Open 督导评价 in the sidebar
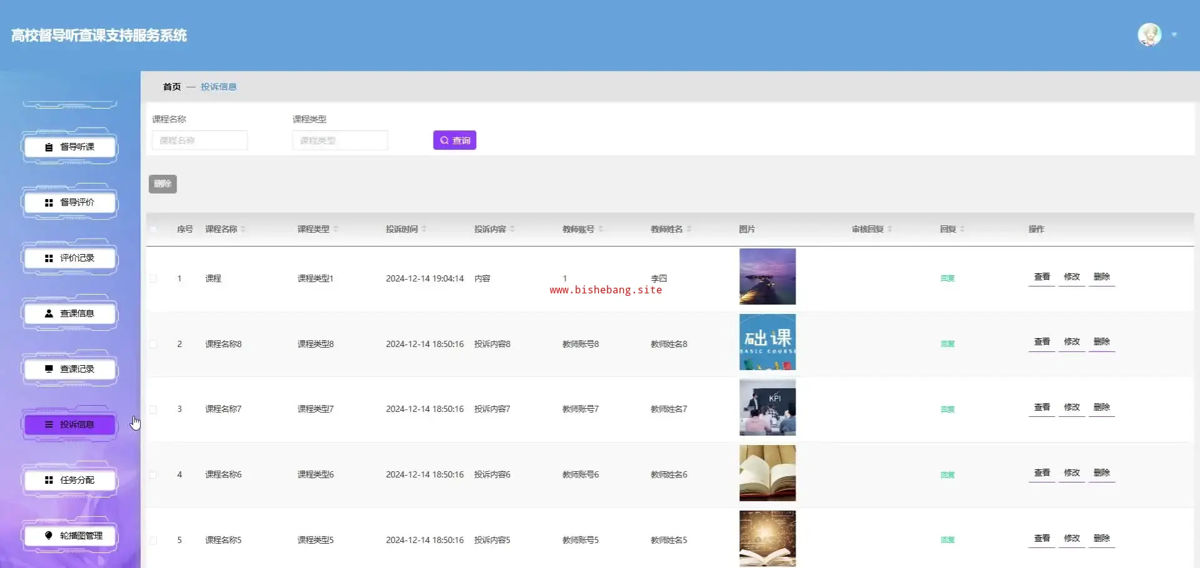The width and height of the screenshot is (1200, 568). pyautogui.click(x=70, y=203)
